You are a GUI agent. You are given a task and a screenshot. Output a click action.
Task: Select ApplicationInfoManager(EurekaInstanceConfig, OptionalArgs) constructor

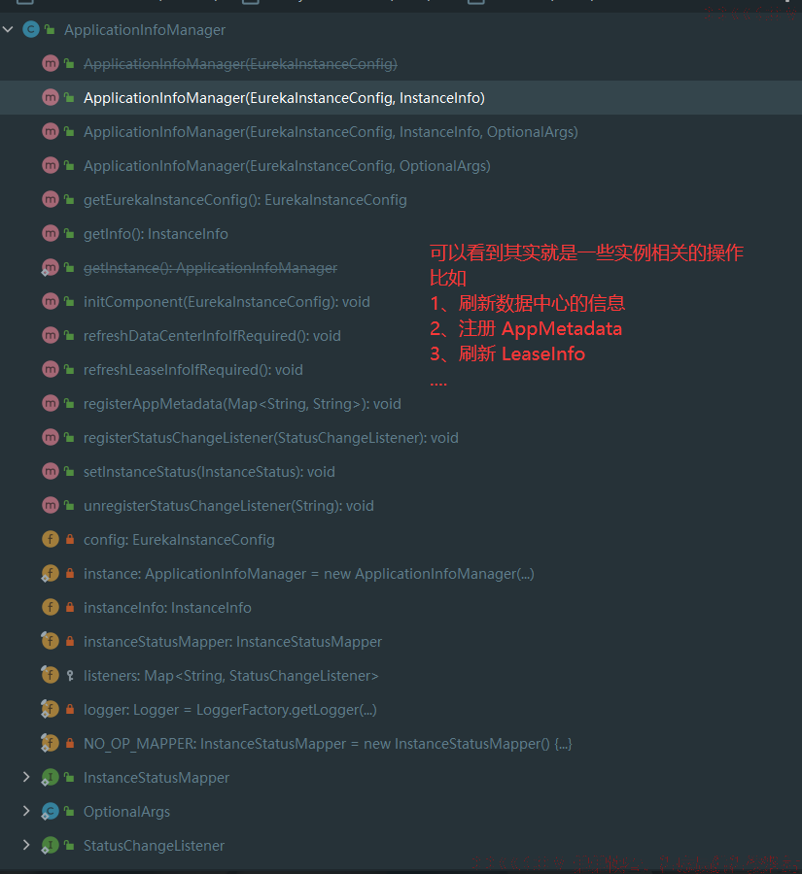click(401, 165)
